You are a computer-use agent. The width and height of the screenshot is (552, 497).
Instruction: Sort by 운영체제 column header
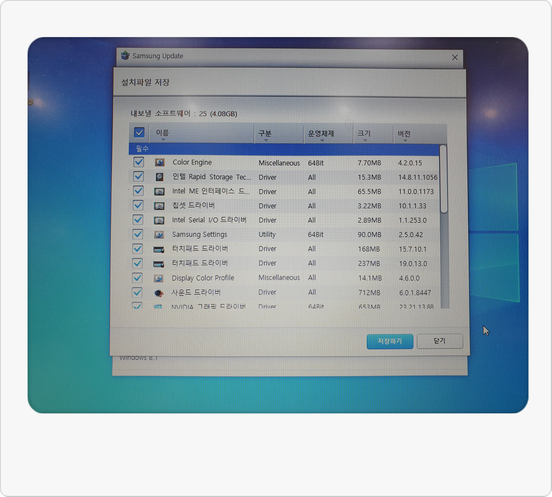click(329, 134)
